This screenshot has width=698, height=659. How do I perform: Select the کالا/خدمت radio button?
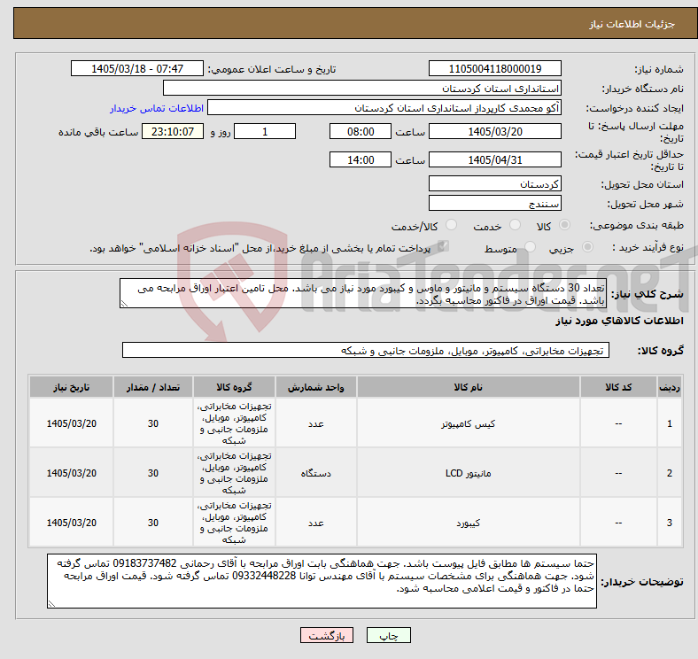452,225
